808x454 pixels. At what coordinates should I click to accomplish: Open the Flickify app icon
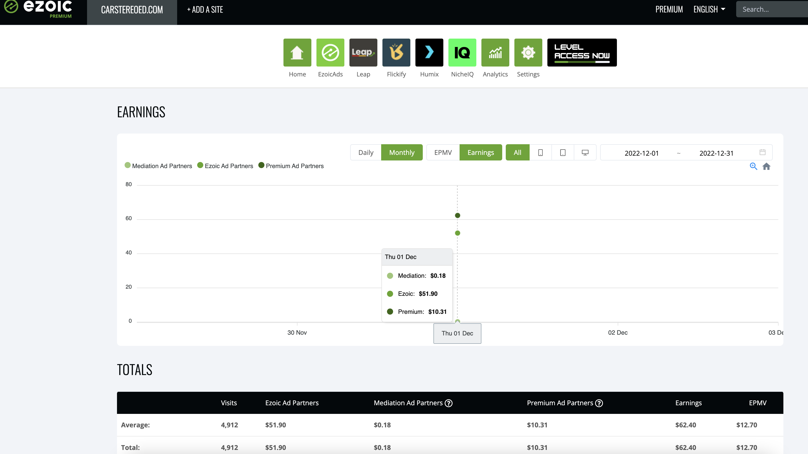(x=396, y=52)
